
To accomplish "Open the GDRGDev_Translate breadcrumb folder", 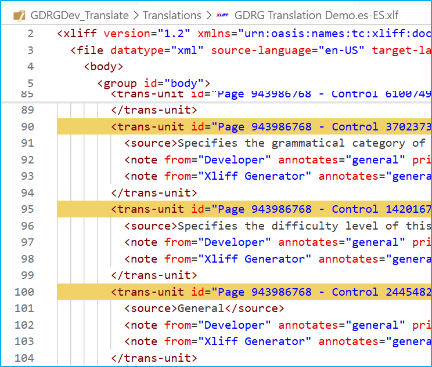I will [x=79, y=15].
